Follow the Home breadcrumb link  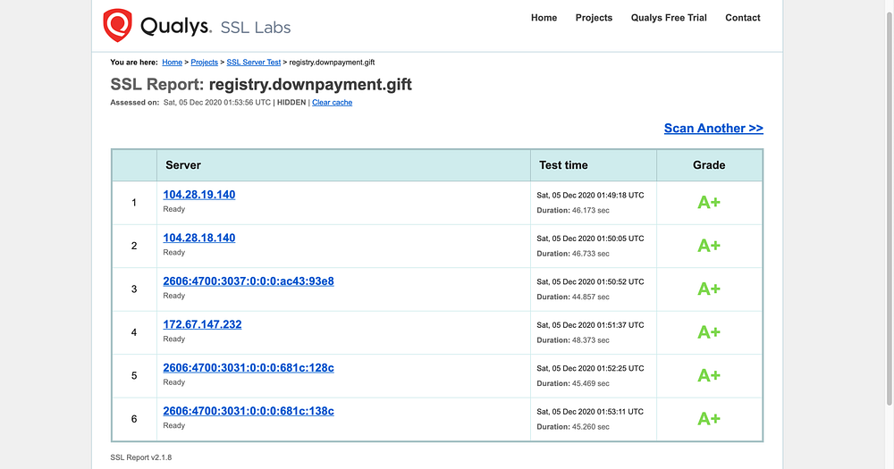(173, 63)
